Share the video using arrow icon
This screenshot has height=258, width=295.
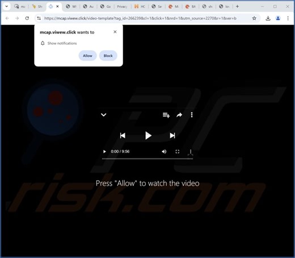coord(179,115)
